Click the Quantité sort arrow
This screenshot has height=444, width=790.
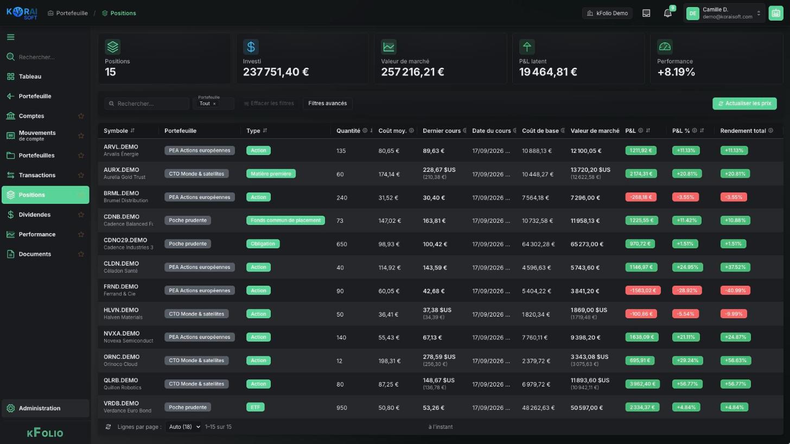pyautogui.click(x=372, y=131)
